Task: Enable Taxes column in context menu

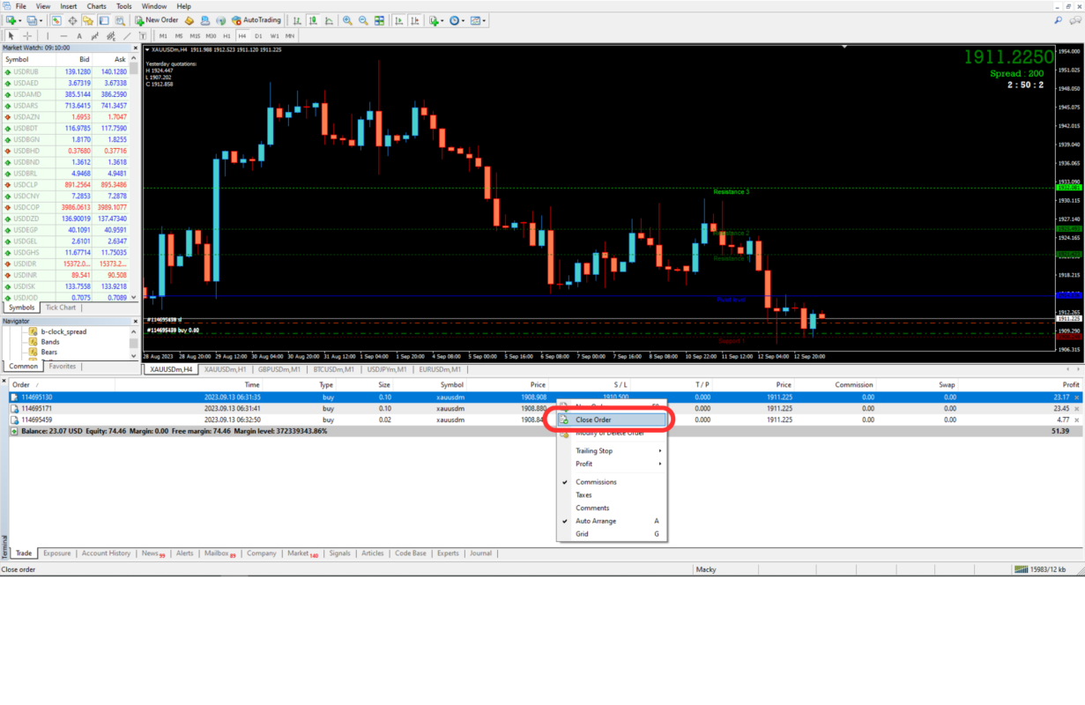Action: [611, 495]
